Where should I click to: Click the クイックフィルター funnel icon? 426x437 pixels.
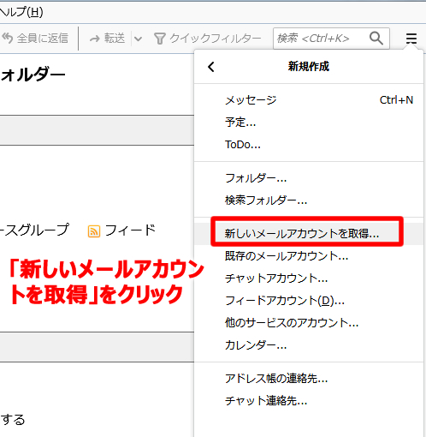[x=159, y=39]
